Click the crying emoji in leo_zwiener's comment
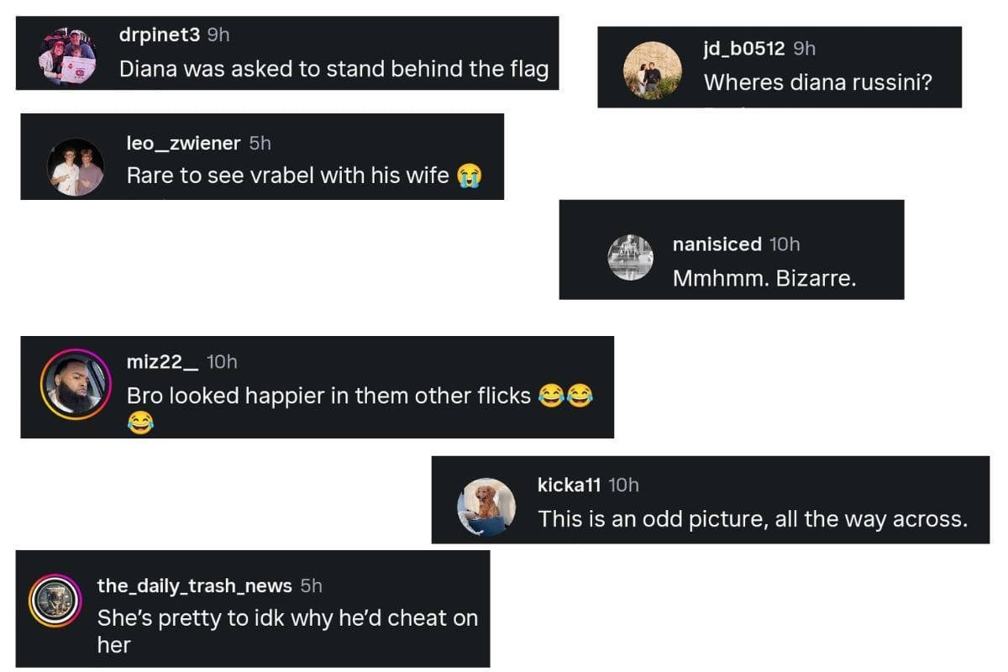1008x672 pixels. click(x=469, y=176)
